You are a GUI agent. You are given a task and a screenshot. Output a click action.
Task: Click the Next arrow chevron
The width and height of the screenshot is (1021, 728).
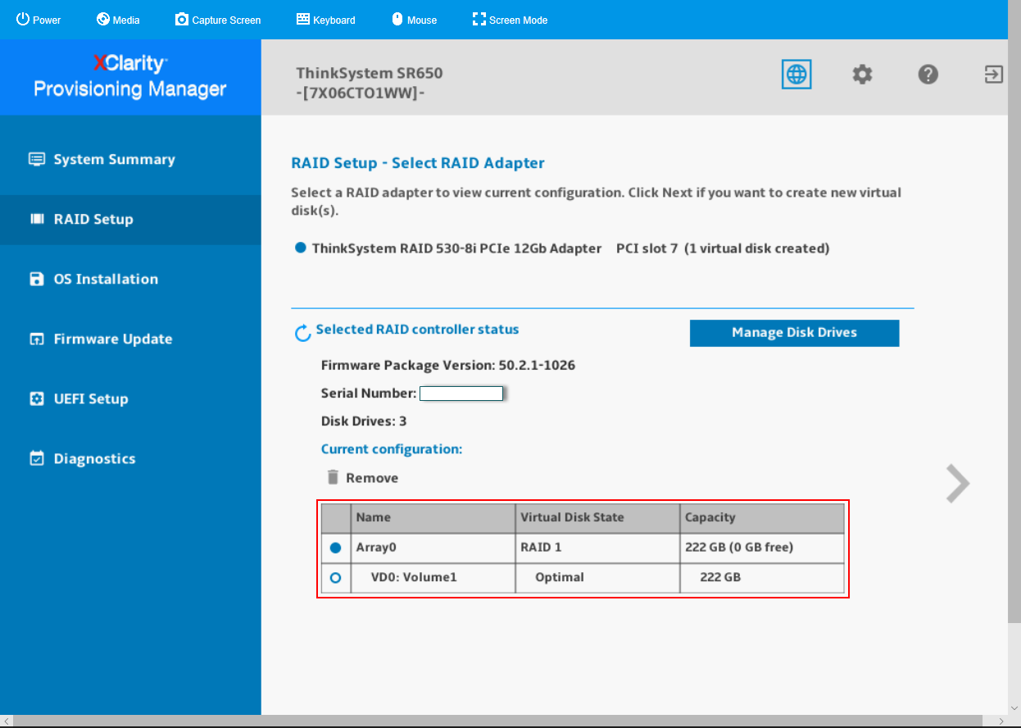(x=957, y=483)
